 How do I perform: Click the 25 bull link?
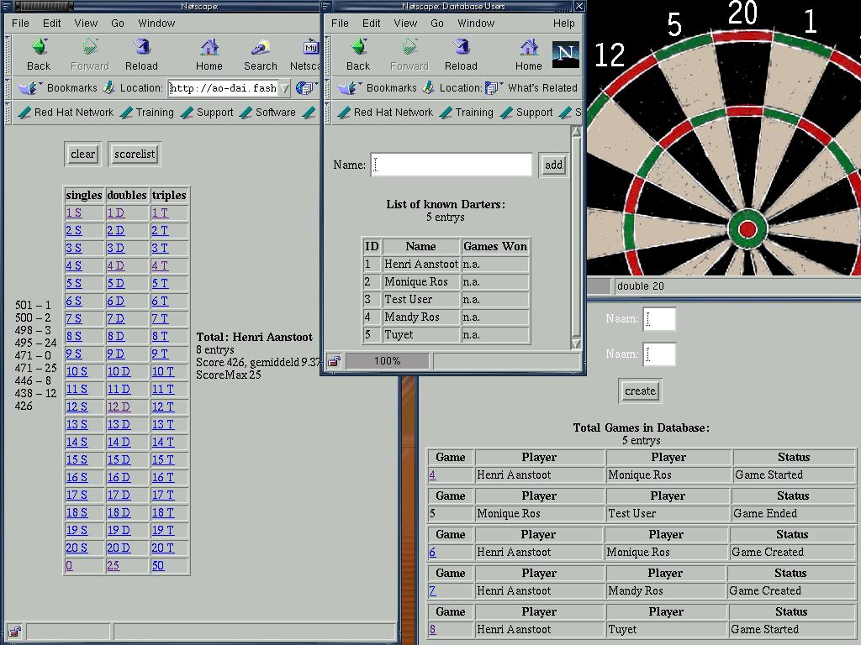(114, 565)
